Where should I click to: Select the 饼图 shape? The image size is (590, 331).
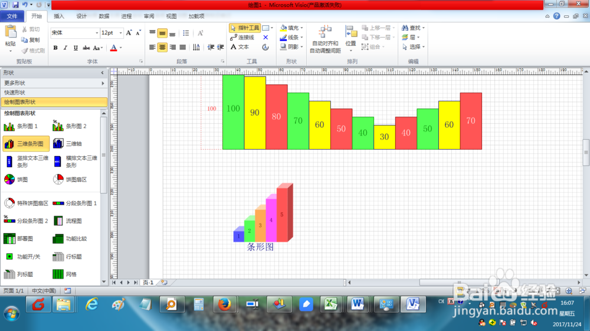16,180
